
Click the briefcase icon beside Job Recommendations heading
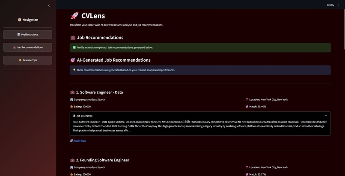tap(73, 38)
